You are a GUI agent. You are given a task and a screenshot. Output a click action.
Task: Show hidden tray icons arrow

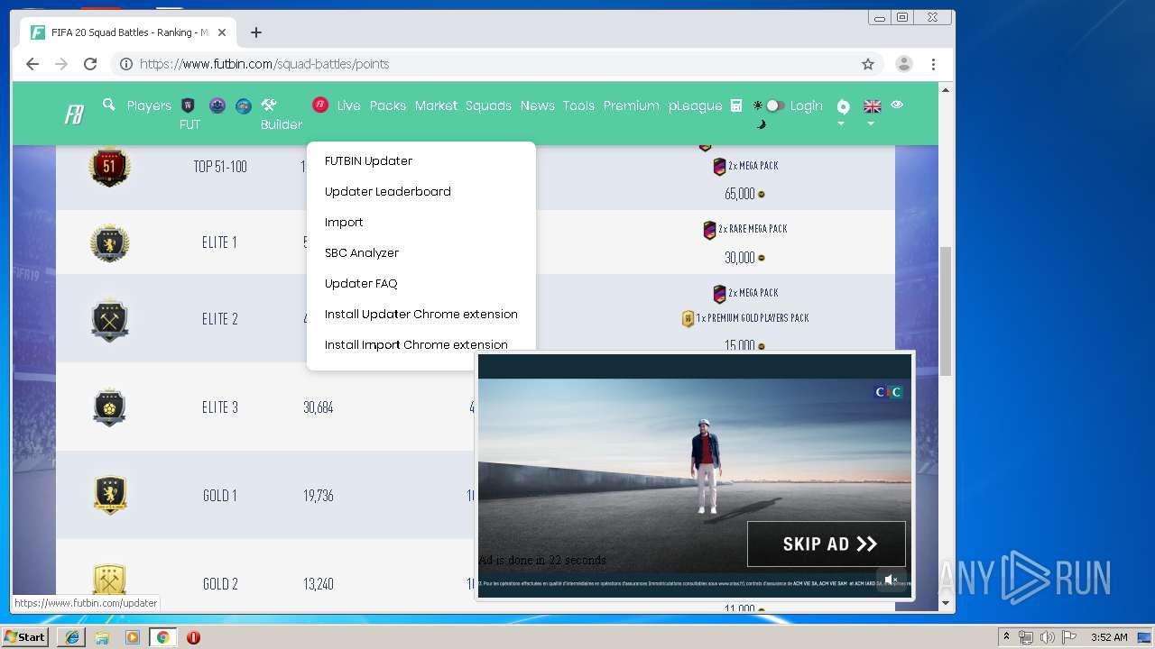1007,637
